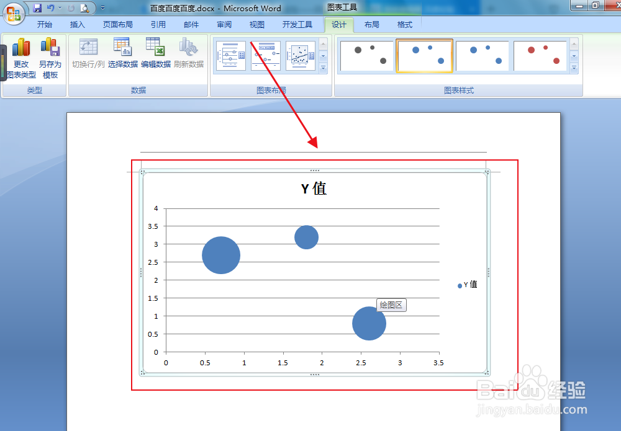
Task: Select the 设计 chart tools tab
Action: [339, 25]
